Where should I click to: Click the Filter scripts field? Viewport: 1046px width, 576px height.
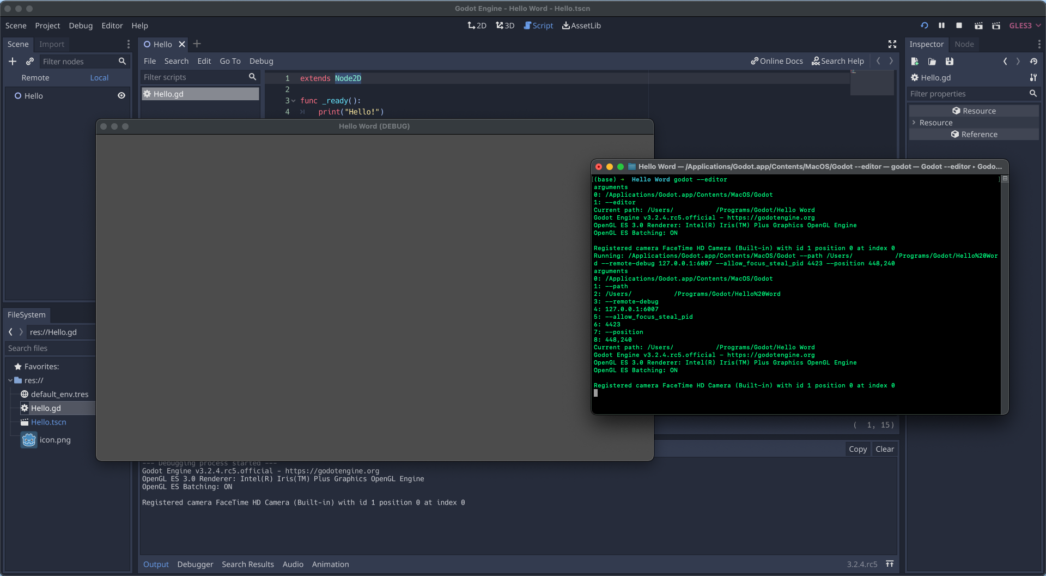(x=199, y=77)
